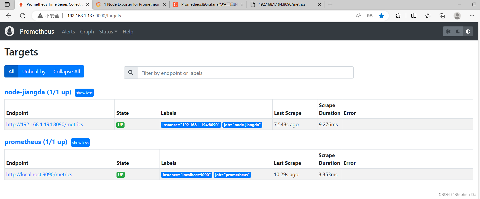Open the browser profile avatar

pyautogui.click(x=457, y=16)
